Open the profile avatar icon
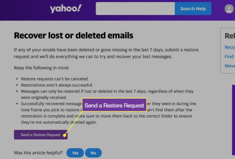Screen dimensions: 235x159 point(229,9)
